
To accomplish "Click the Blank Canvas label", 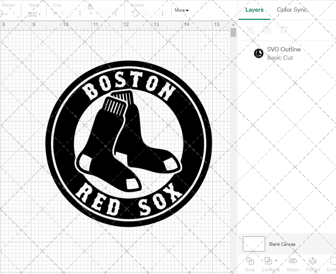I will (282, 244).
